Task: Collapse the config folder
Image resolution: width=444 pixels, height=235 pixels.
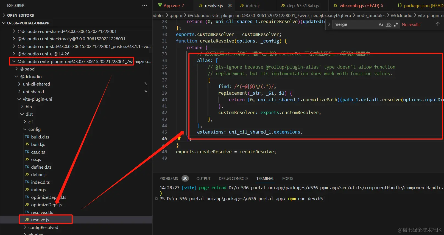Action: click(x=25, y=129)
